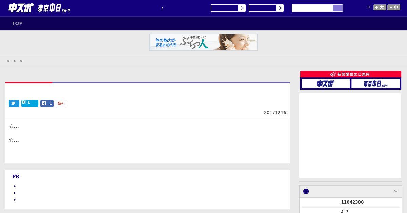Click the PR section heading
407x213 pixels.
[x=16, y=176]
